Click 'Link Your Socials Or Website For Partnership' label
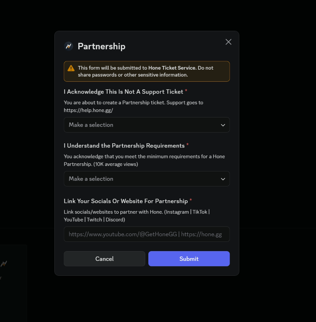 tap(126, 201)
